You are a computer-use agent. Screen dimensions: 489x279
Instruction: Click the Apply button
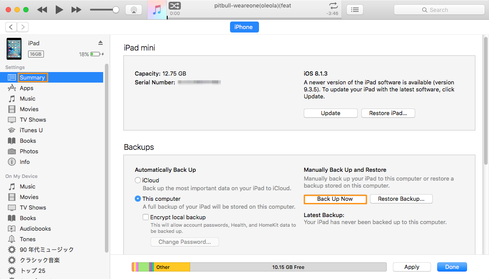click(412, 267)
